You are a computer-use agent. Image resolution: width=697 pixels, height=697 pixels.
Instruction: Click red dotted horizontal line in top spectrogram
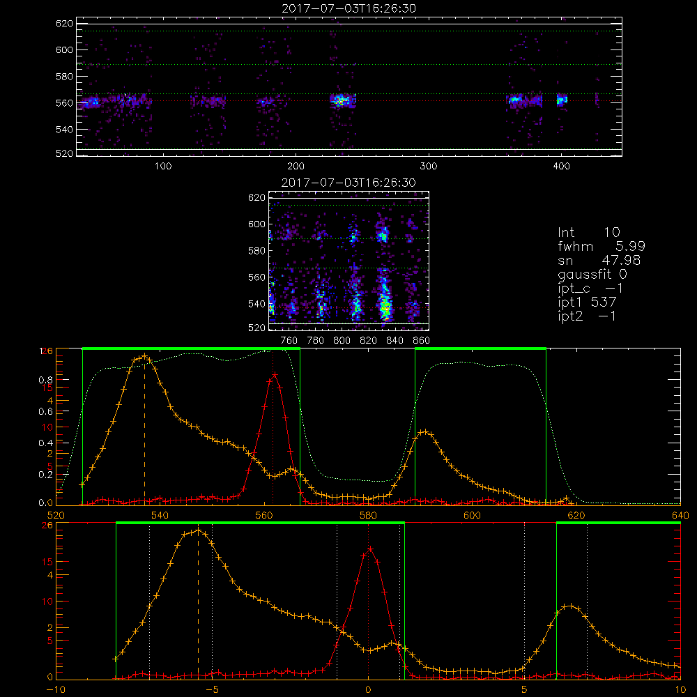click(349, 101)
